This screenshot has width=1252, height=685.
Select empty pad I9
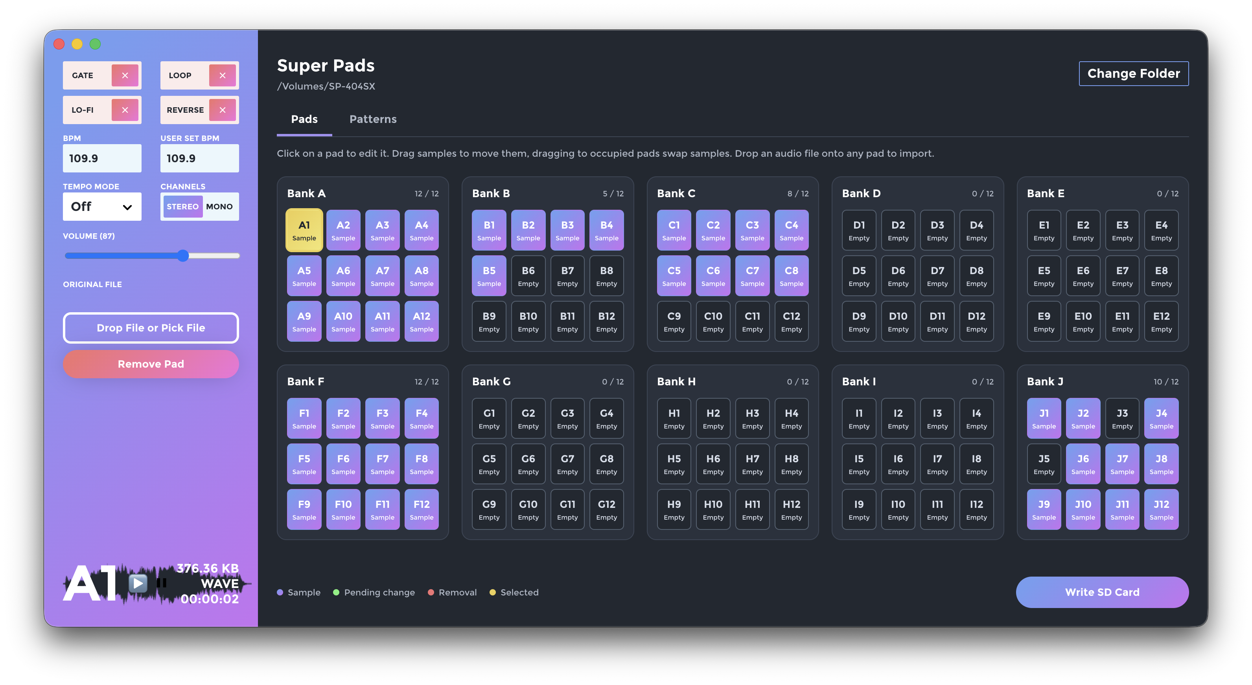pyautogui.click(x=859, y=510)
